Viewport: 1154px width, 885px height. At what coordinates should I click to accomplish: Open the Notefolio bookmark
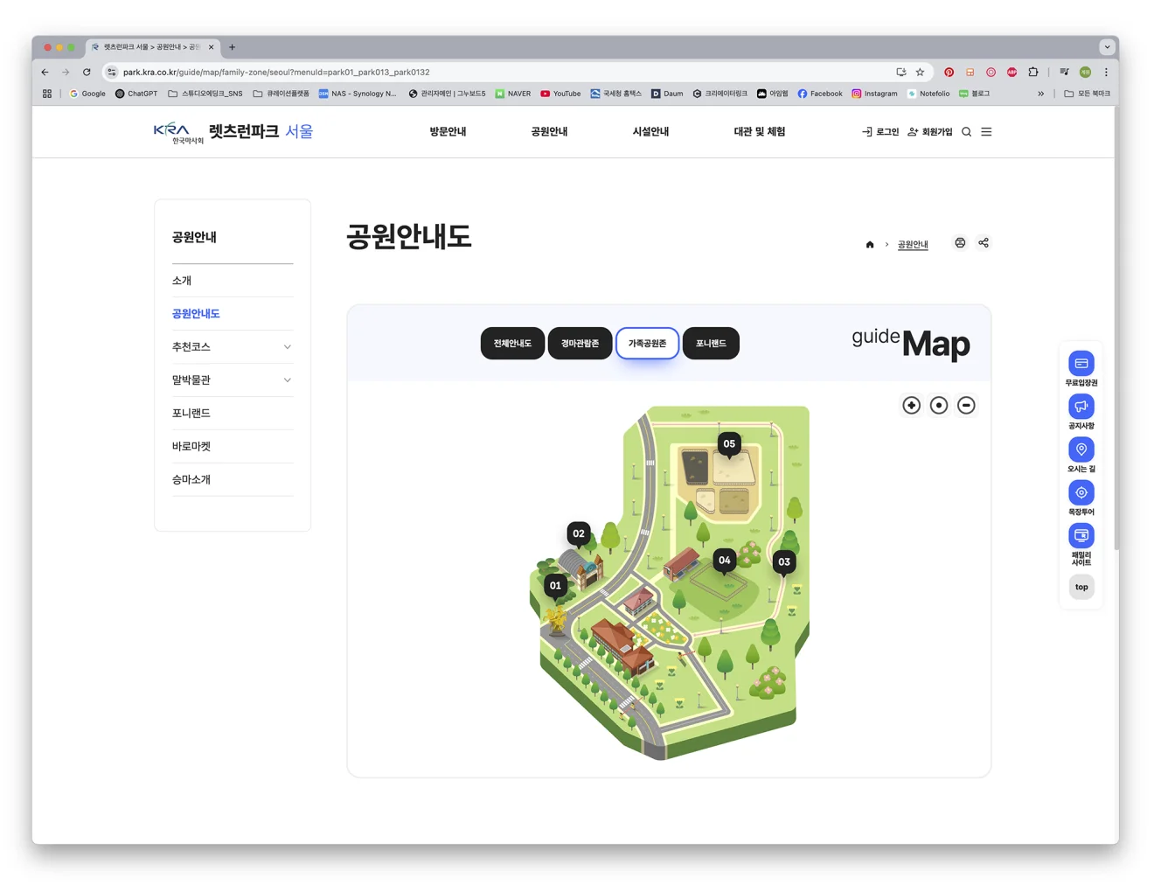tap(928, 94)
